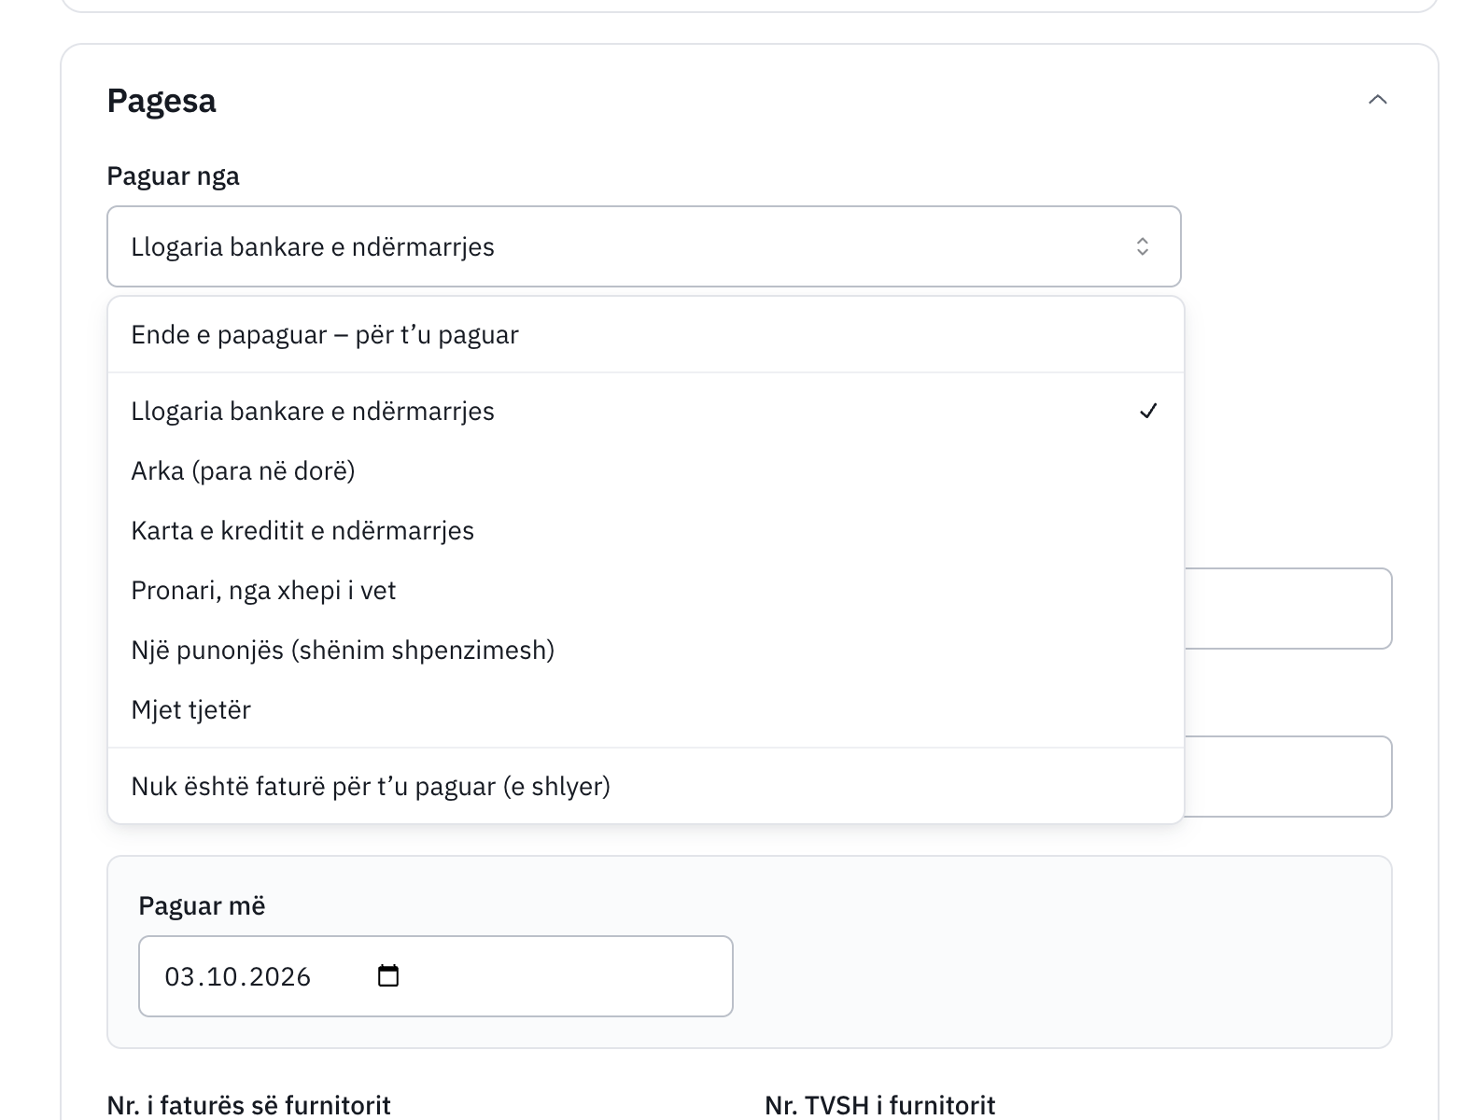Collapse the Pagesa section chevron
Screen dimensions: 1475x1120
(x=1377, y=100)
